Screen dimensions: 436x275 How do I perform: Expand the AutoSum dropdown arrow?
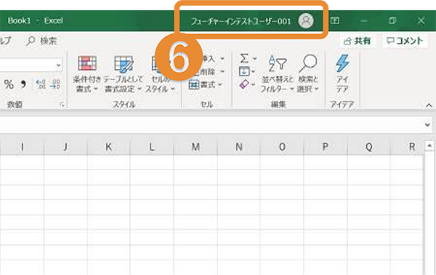pyautogui.click(x=254, y=58)
